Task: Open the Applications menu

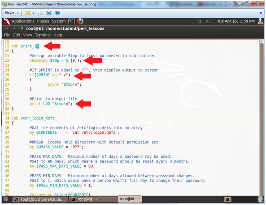Action: point(23,21)
